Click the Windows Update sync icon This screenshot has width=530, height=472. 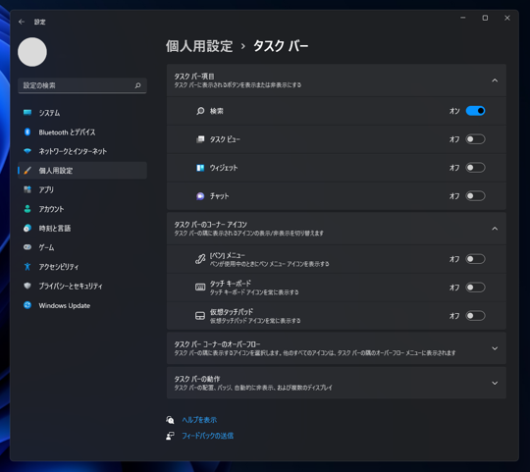27,305
